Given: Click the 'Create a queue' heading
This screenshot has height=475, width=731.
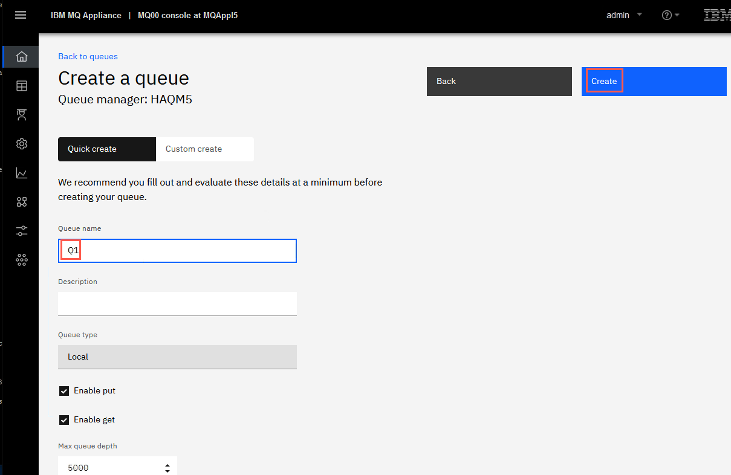Looking at the screenshot, I should (x=123, y=79).
